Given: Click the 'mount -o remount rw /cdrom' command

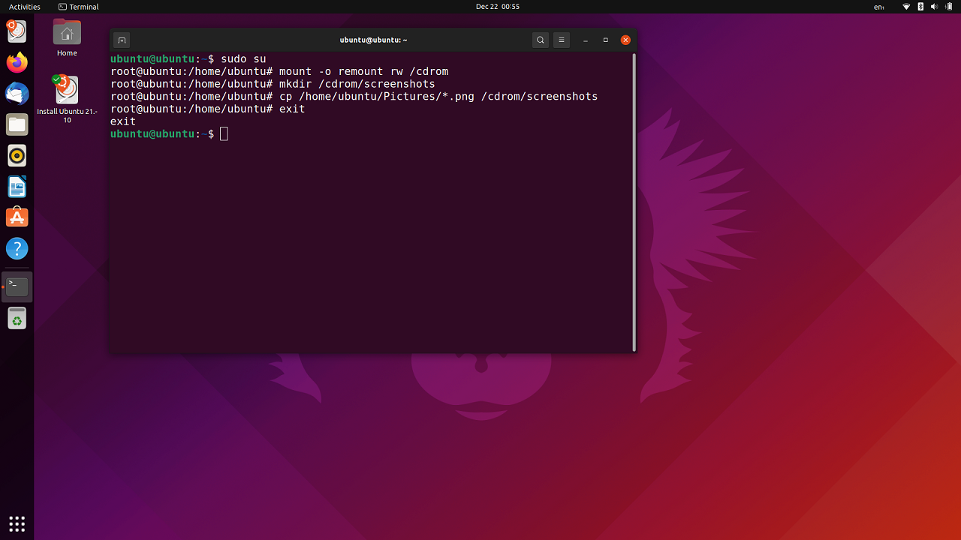Looking at the screenshot, I should click(x=363, y=72).
